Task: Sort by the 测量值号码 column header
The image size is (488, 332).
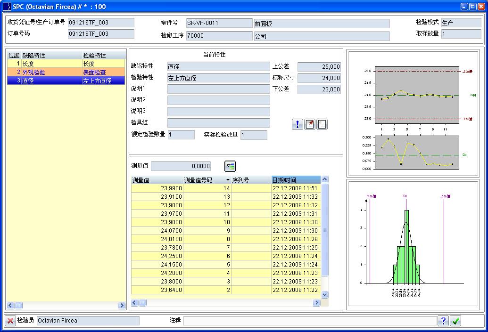Action: 204,180
